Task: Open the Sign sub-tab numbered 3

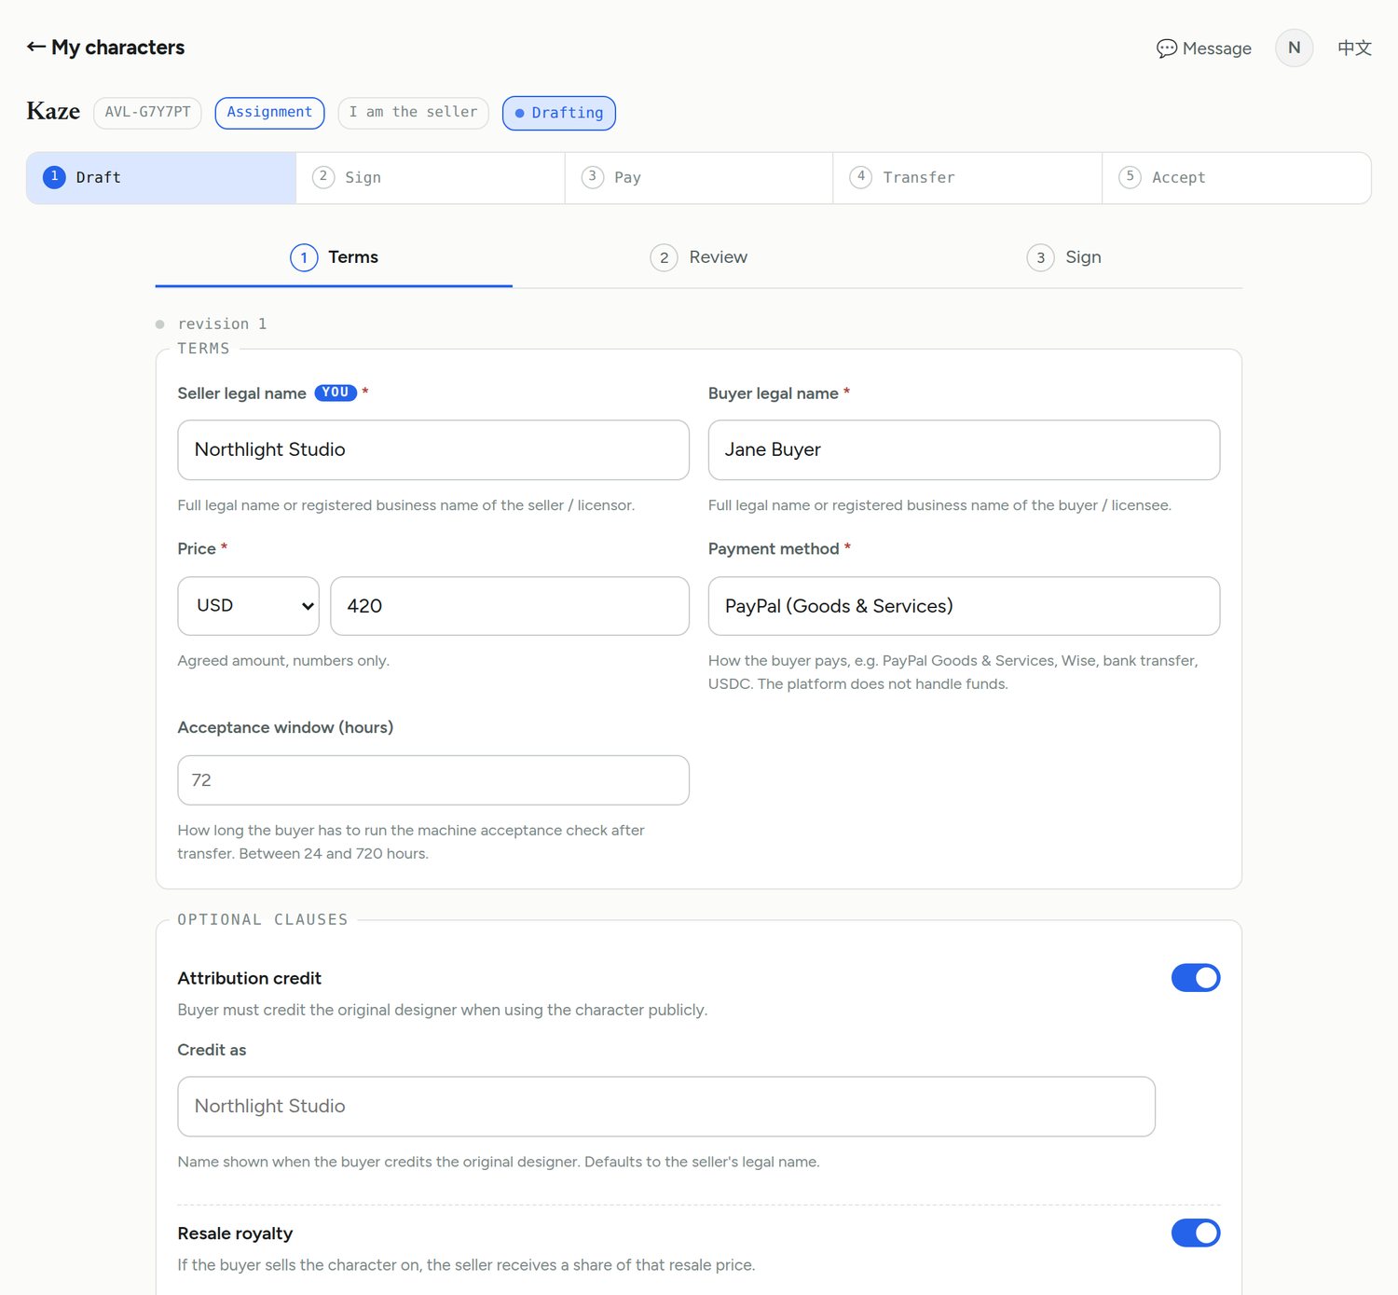Action: [x=1063, y=257]
